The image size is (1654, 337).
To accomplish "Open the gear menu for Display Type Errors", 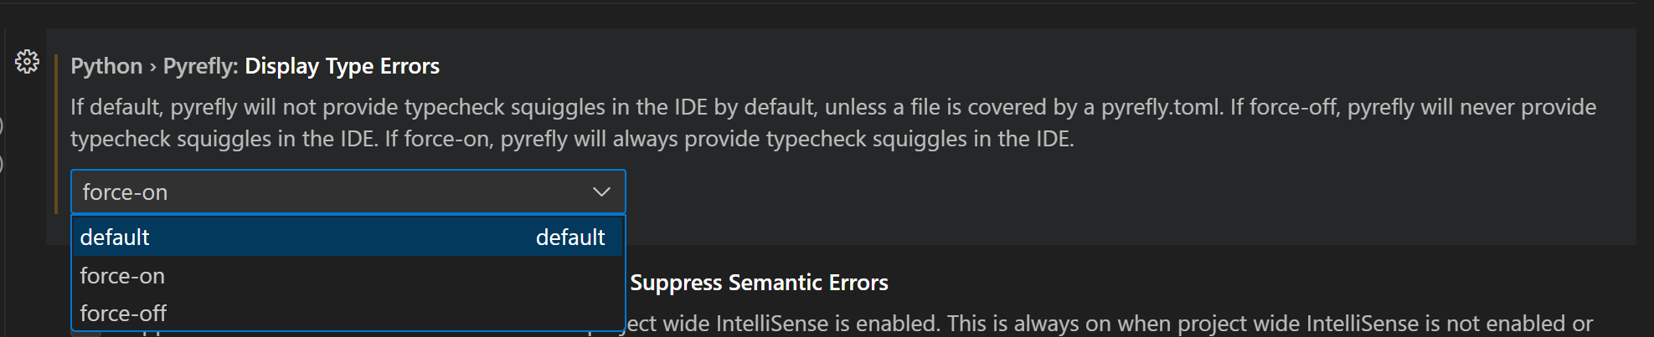I will tap(27, 61).
